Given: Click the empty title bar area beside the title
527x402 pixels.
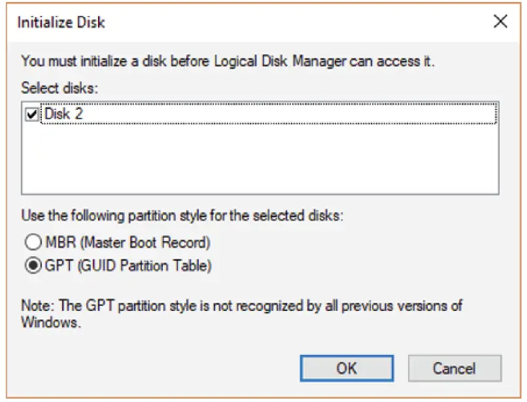Looking at the screenshot, I should pos(294,22).
